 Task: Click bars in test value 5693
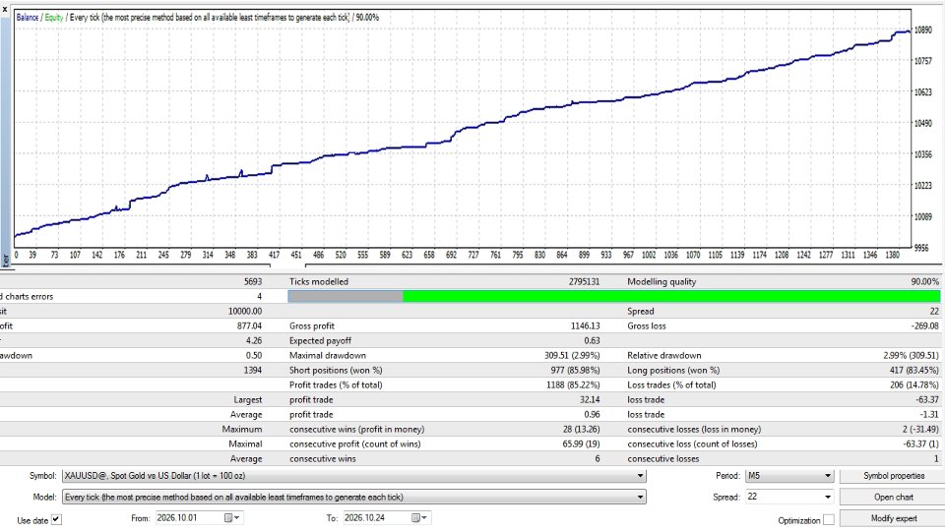[x=253, y=282]
